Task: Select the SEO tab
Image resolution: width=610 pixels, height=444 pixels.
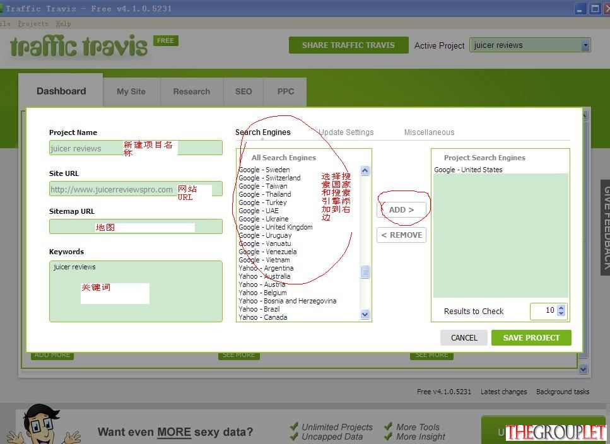Action: 243,91
